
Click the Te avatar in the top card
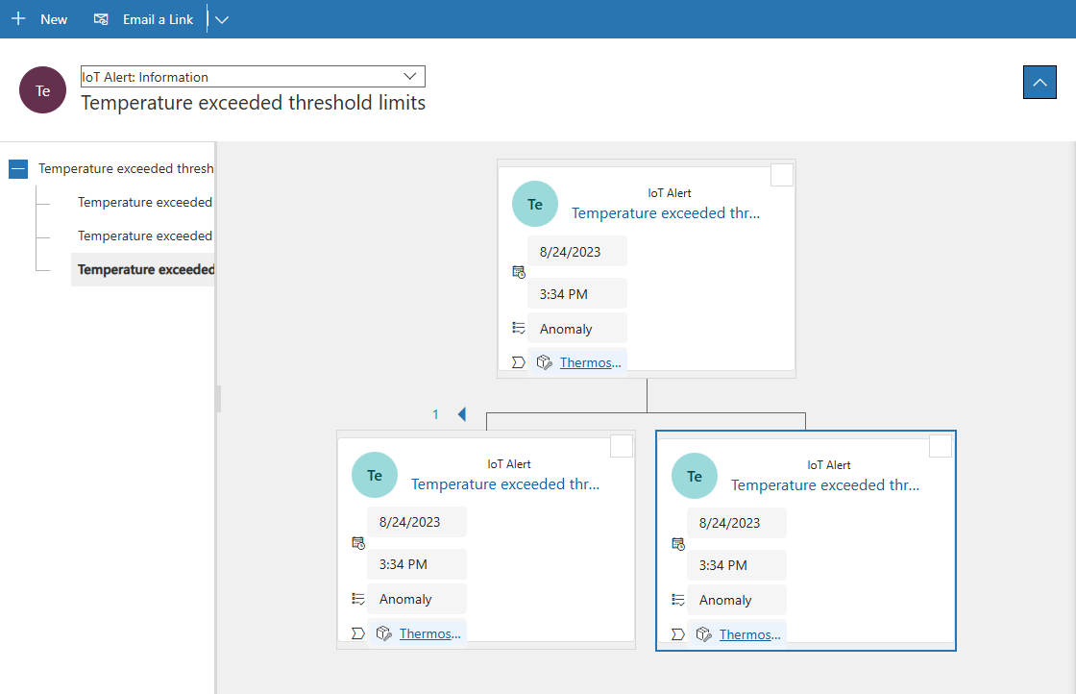point(535,204)
